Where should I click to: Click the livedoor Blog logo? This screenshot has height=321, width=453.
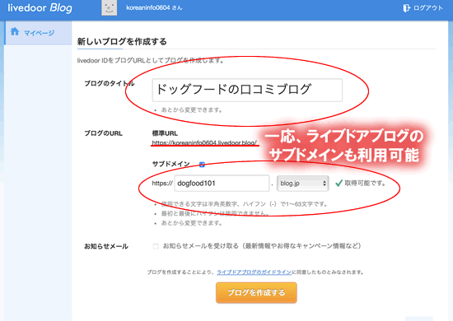tap(40, 7)
